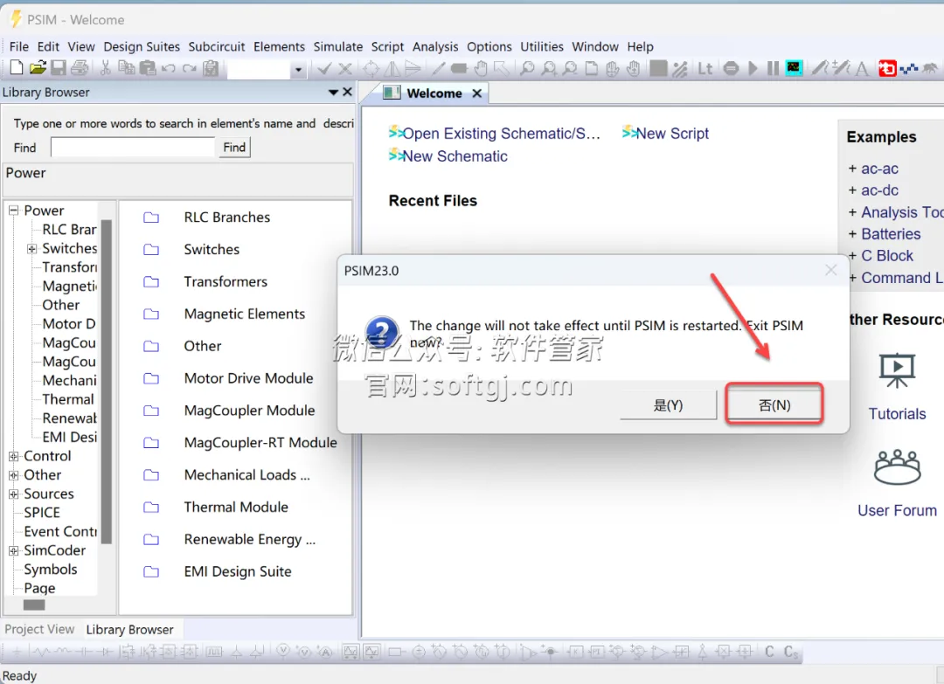Click the 否(N) button in the dialog

[x=774, y=404]
